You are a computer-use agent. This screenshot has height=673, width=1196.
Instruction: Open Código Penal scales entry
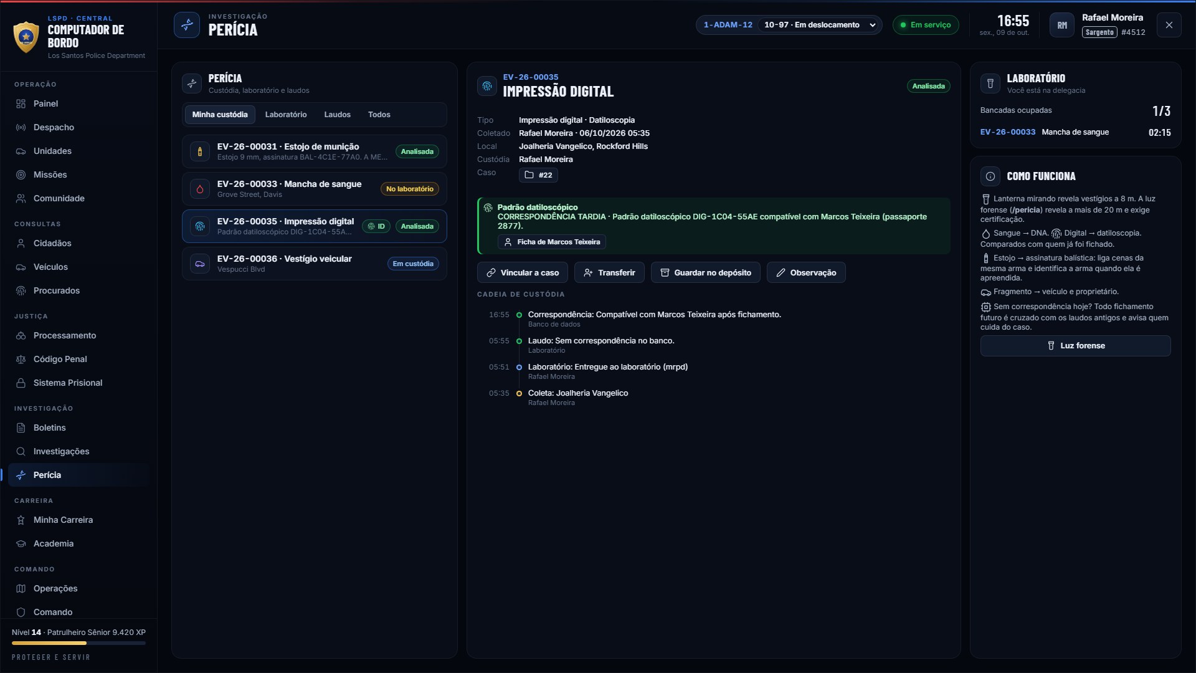pyautogui.click(x=78, y=359)
